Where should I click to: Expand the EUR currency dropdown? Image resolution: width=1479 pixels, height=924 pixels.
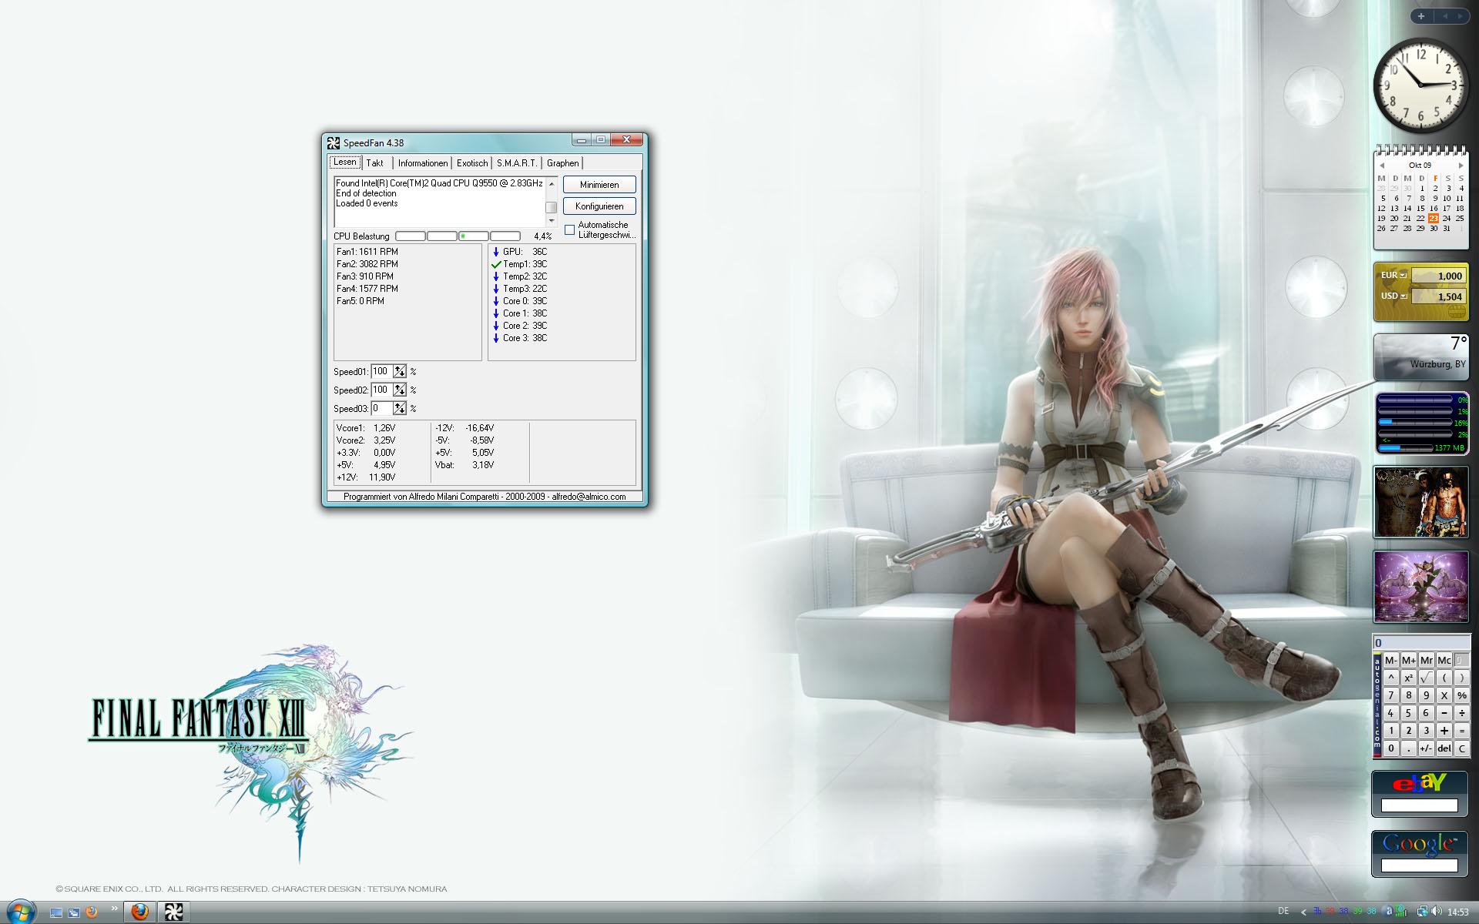[x=1404, y=275]
